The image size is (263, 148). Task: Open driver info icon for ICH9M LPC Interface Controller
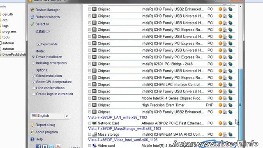[225, 85]
